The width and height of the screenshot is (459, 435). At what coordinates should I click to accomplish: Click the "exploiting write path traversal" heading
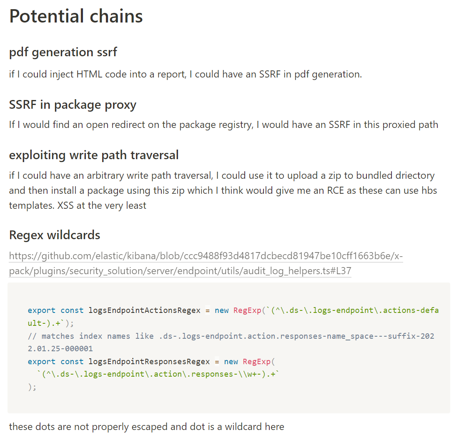[x=94, y=155]
